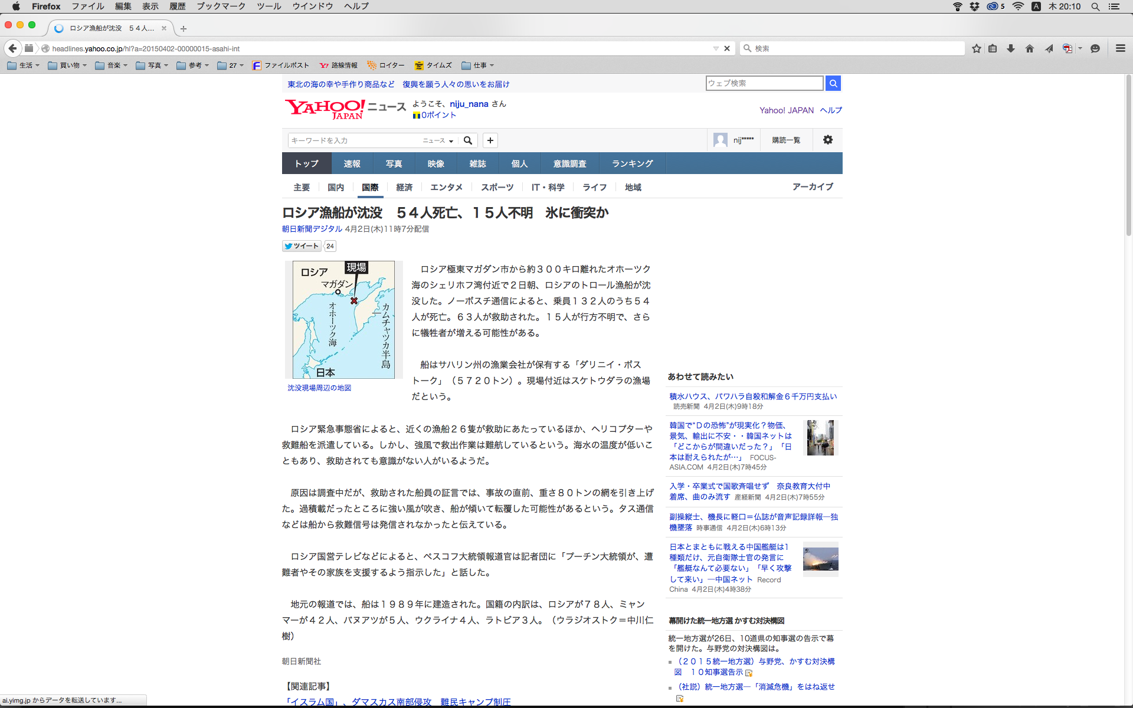Click the paper plane share icon

tap(1049, 48)
